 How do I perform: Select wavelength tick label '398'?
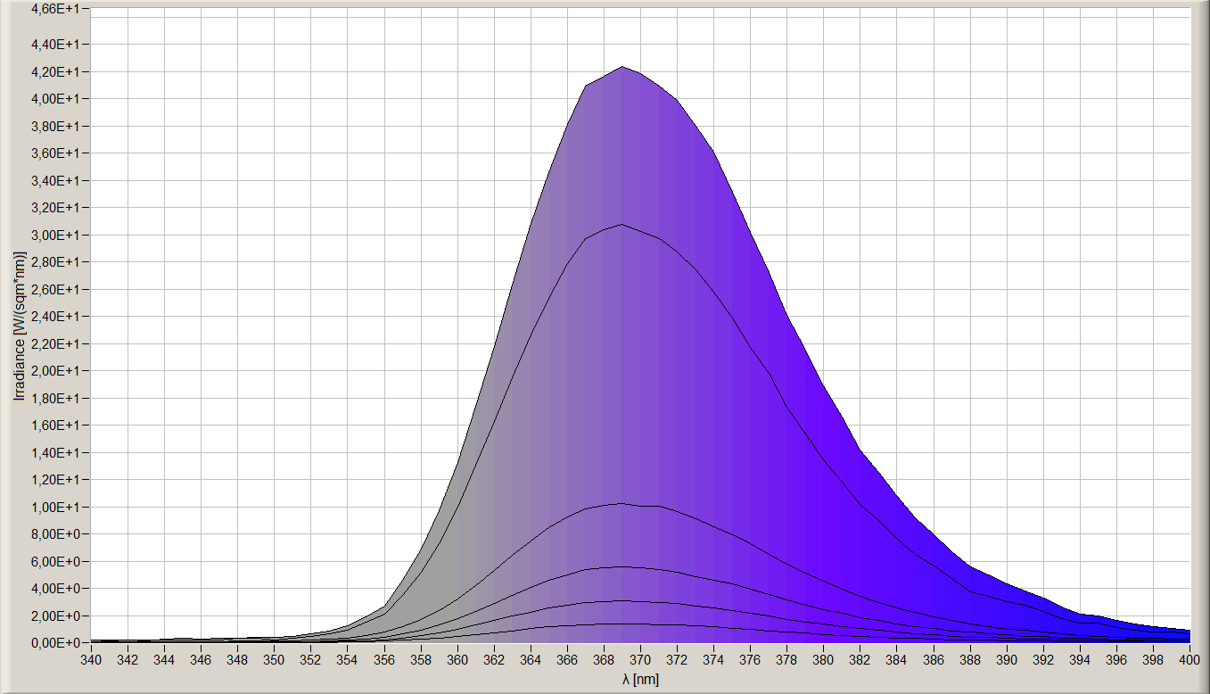1153,660
